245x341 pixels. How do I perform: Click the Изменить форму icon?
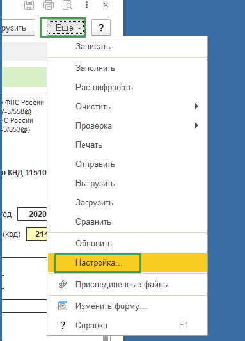tap(63, 306)
